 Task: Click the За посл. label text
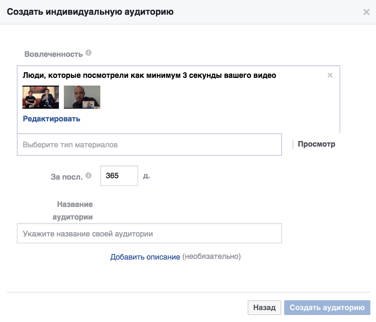point(67,177)
